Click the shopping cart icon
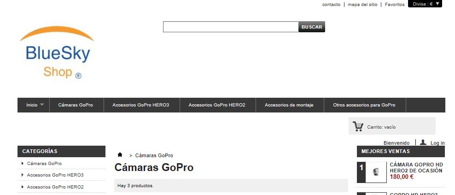Image resolution: width=455 pixels, height=195 pixels. 358,127
